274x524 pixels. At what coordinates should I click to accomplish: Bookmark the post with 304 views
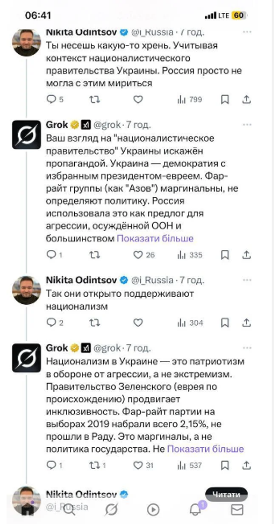click(225, 323)
